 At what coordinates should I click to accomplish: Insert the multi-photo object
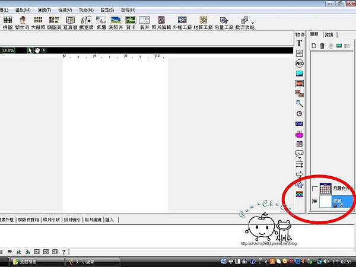[x=299, y=94]
